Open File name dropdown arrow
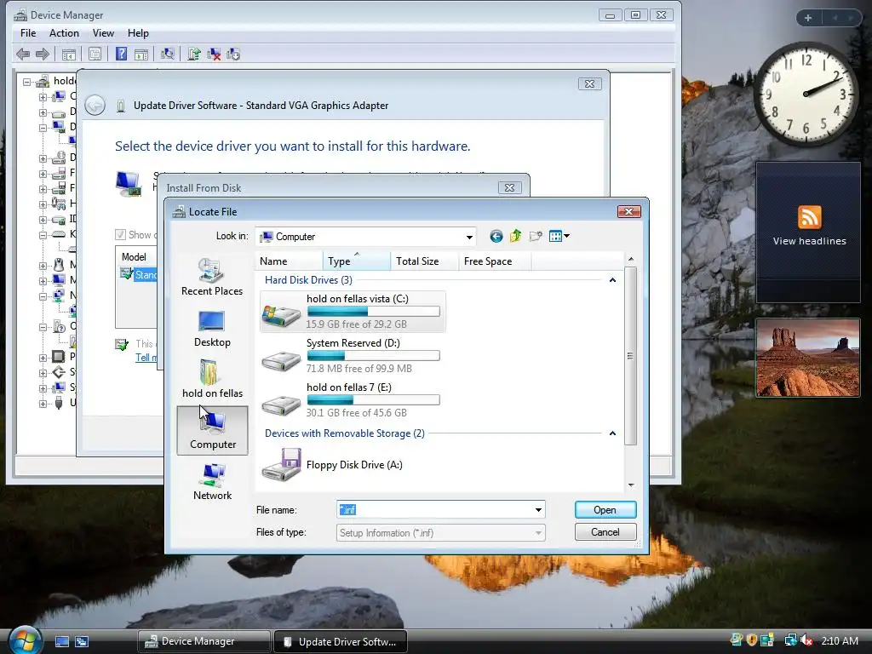 point(538,510)
